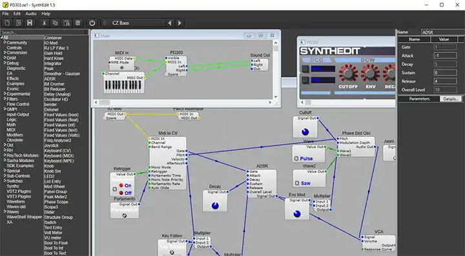Click the Copy toolbar icon

pyautogui.click(x=55, y=23)
